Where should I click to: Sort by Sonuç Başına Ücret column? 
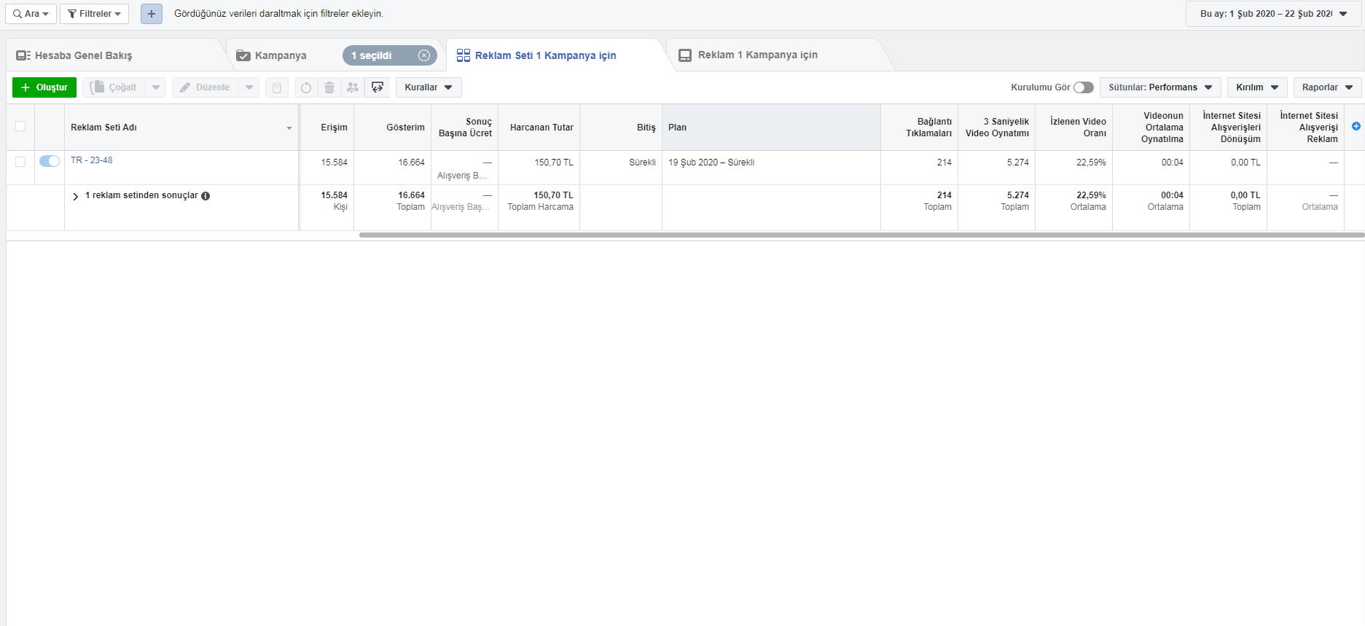pos(465,128)
